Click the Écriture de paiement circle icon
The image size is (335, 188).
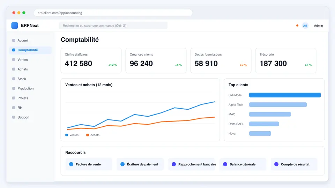[x=122, y=164]
